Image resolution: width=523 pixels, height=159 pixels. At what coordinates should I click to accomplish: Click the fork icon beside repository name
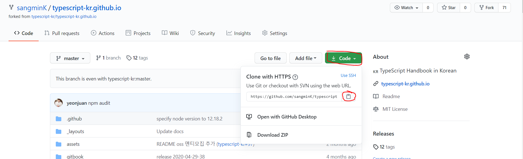click(11, 7)
